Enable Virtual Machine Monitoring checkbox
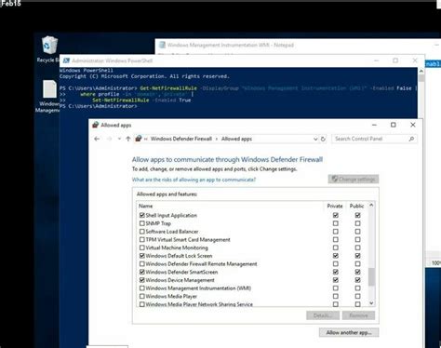This screenshot has width=441, height=348. click(x=142, y=248)
